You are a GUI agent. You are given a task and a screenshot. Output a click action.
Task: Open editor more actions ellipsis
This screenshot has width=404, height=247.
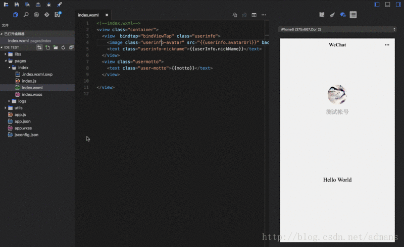point(264,15)
